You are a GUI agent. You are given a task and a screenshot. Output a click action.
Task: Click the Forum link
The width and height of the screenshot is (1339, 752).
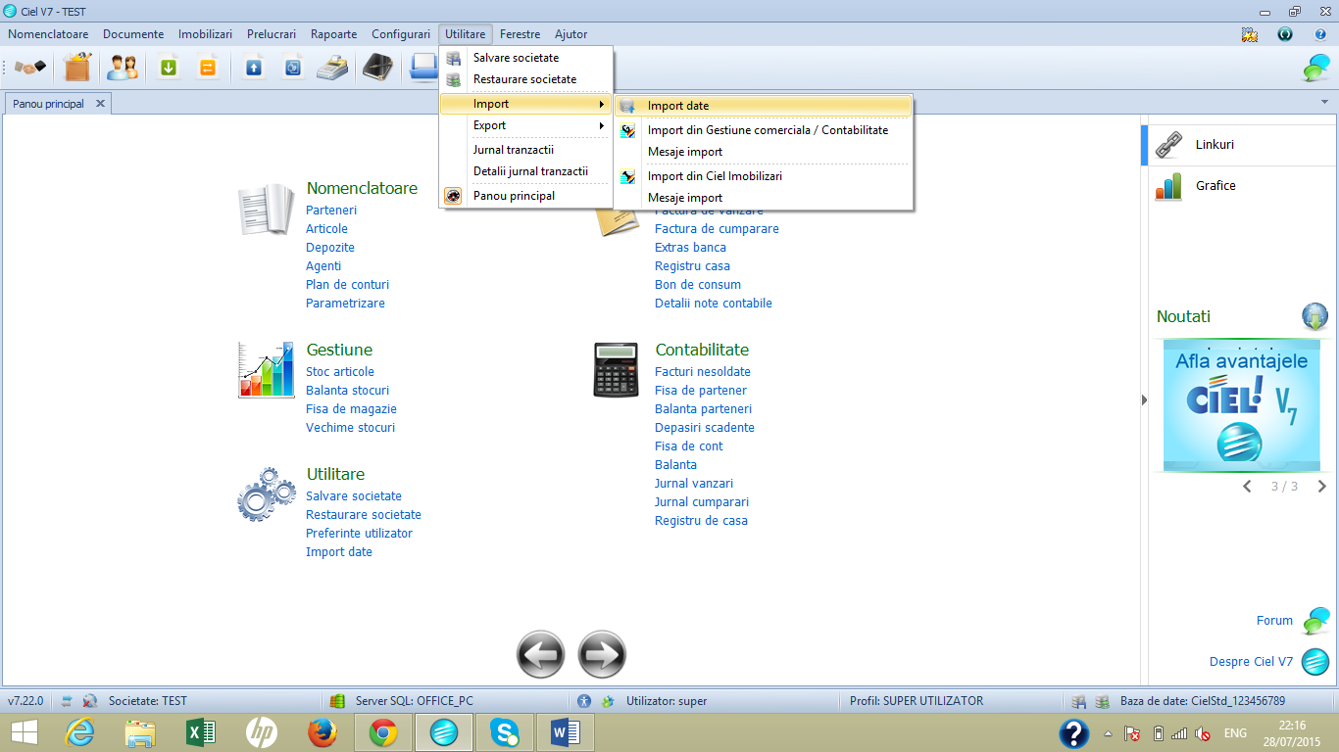coord(1274,621)
